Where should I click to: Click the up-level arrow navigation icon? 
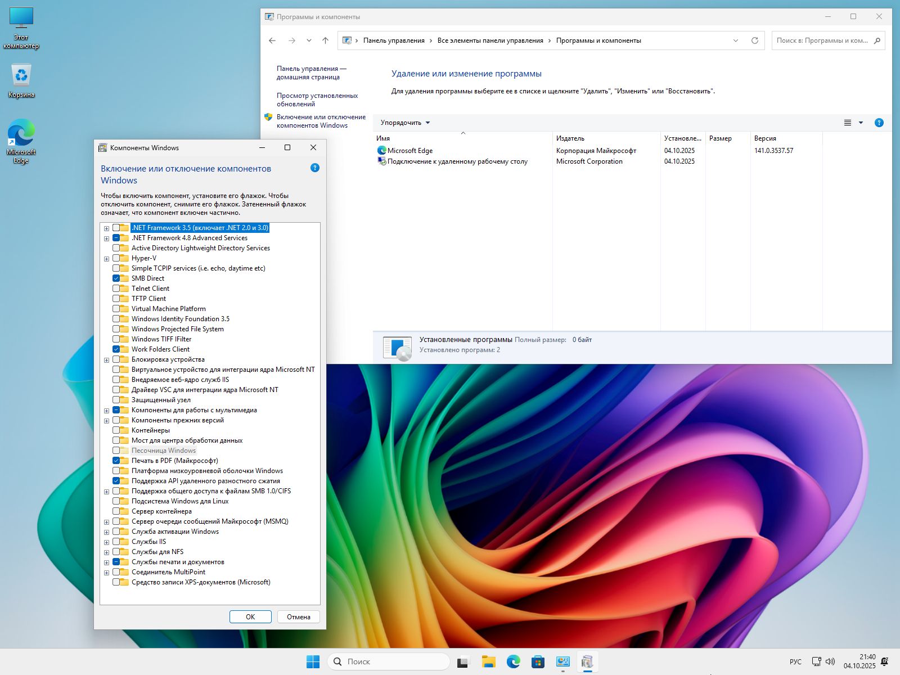[x=325, y=40]
